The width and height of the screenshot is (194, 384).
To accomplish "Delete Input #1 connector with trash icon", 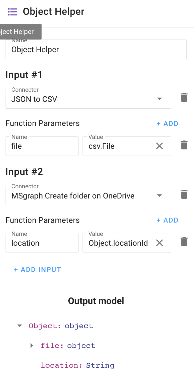I will click(x=184, y=98).
